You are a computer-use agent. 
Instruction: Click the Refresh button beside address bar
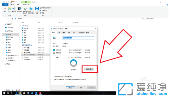tap(144, 19)
